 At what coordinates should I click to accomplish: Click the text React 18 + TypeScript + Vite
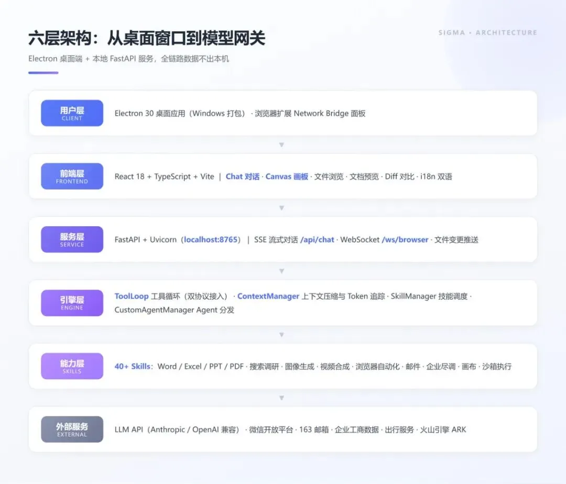point(164,177)
